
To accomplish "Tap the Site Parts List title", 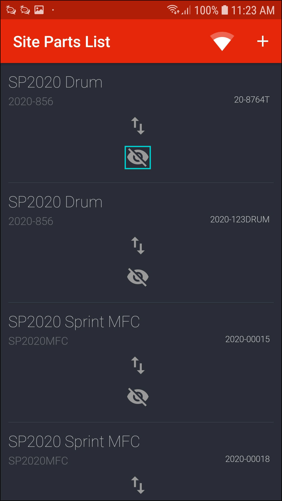I will click(62, 42).
